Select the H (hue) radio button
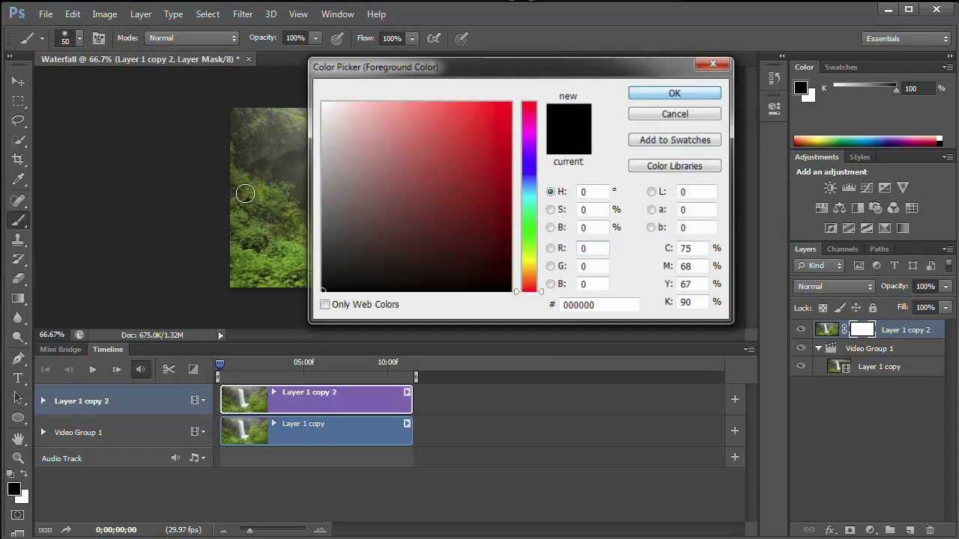959x539 pixels. click(x=551, y=192)
